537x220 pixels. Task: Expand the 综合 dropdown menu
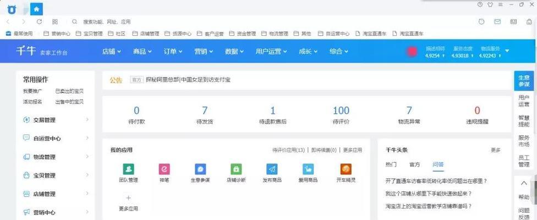pyautogui.click(x=339, y=51)
